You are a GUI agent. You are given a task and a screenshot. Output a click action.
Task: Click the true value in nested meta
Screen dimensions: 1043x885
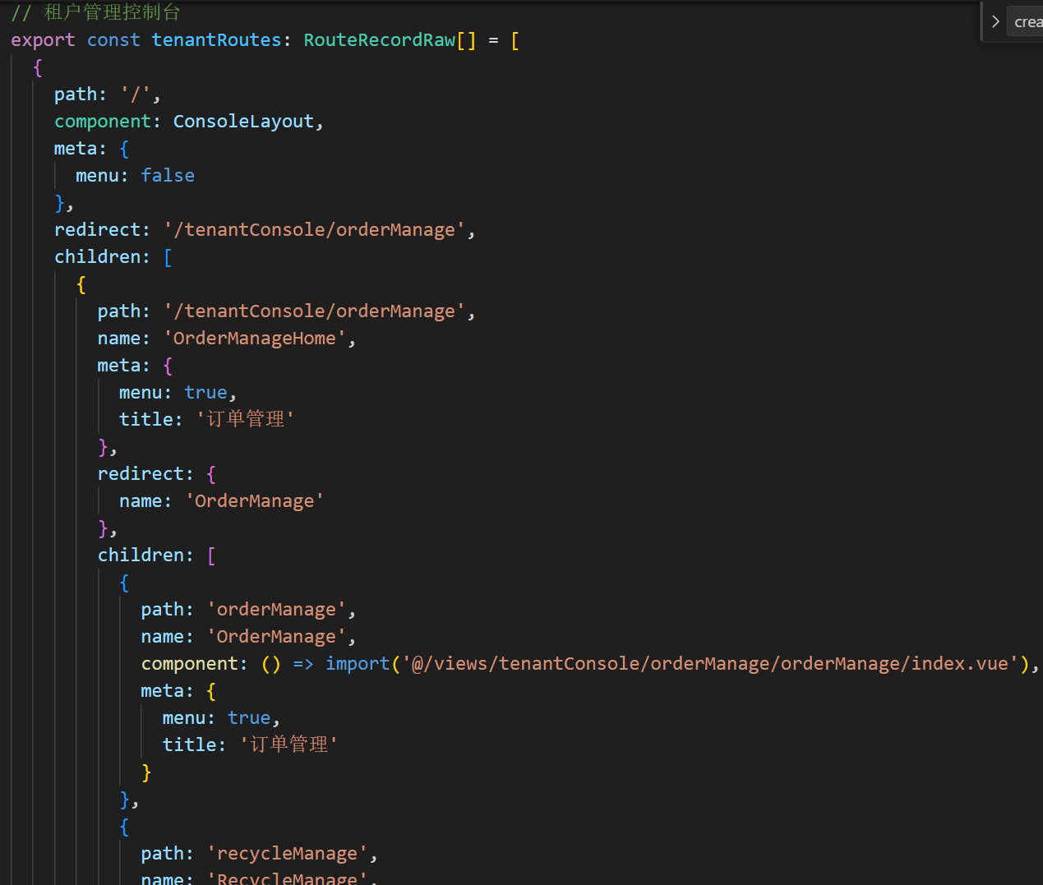249,717
